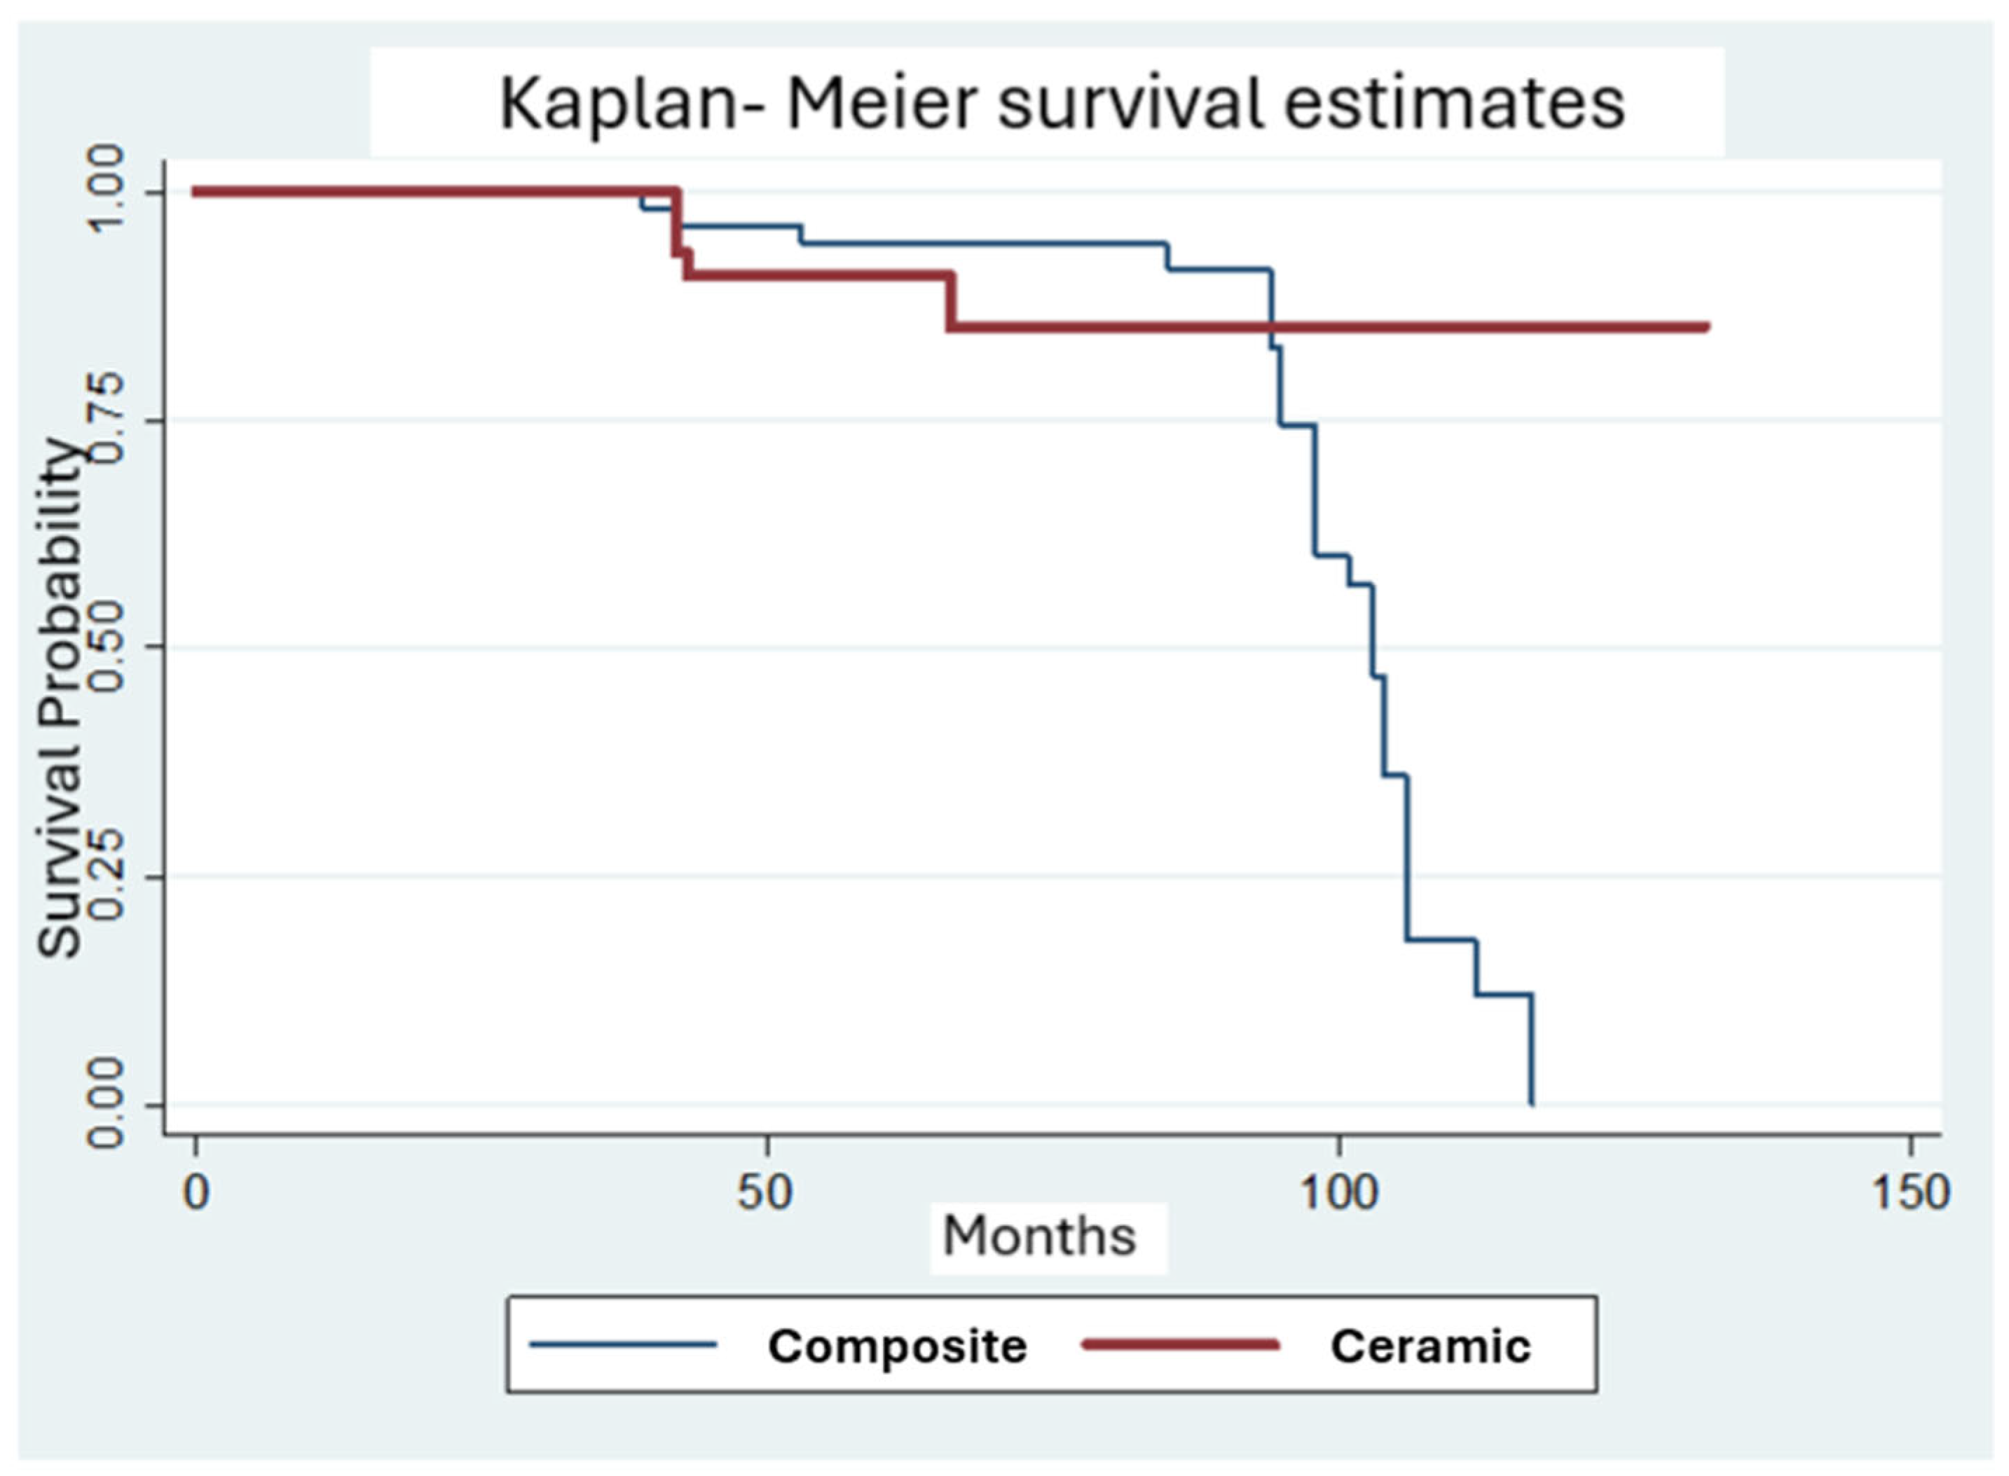The image size is (2009, 1476).
Task: Click the Composite legend label
Action: pyautogui.click(x=896, y=1346)
